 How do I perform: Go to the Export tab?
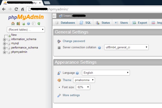(x=139, y=23)
